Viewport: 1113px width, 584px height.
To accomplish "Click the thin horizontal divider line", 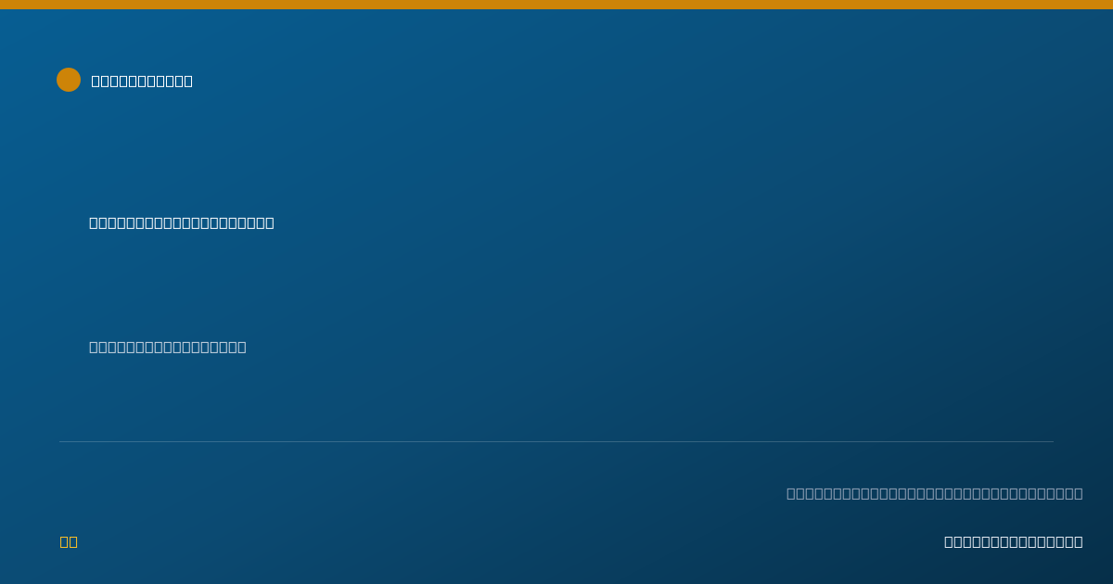I will tap(556, 441).
